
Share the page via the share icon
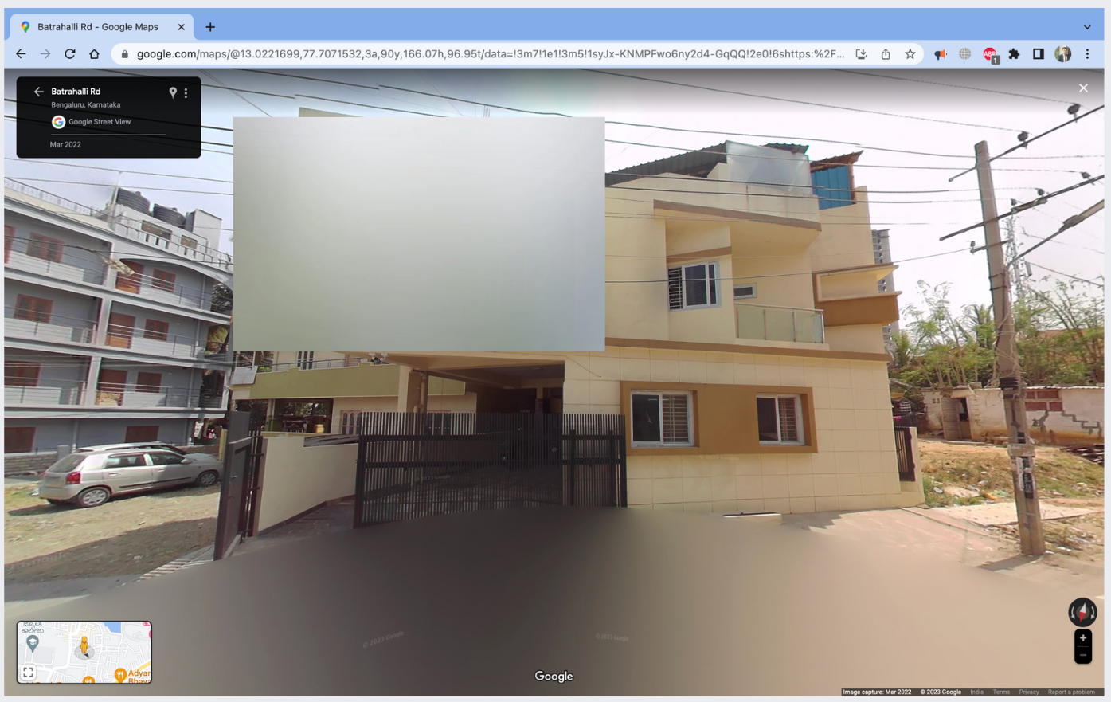886,53
